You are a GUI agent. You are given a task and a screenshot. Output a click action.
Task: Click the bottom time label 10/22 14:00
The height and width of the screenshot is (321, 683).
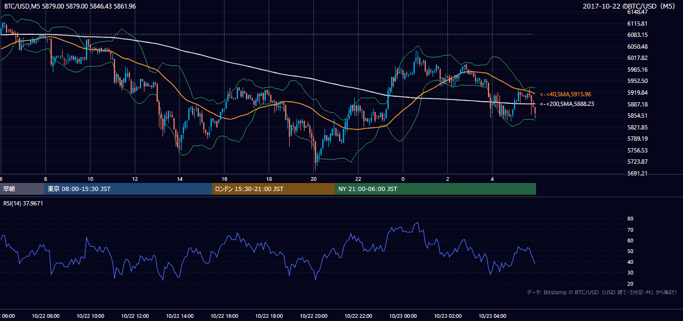180,316
